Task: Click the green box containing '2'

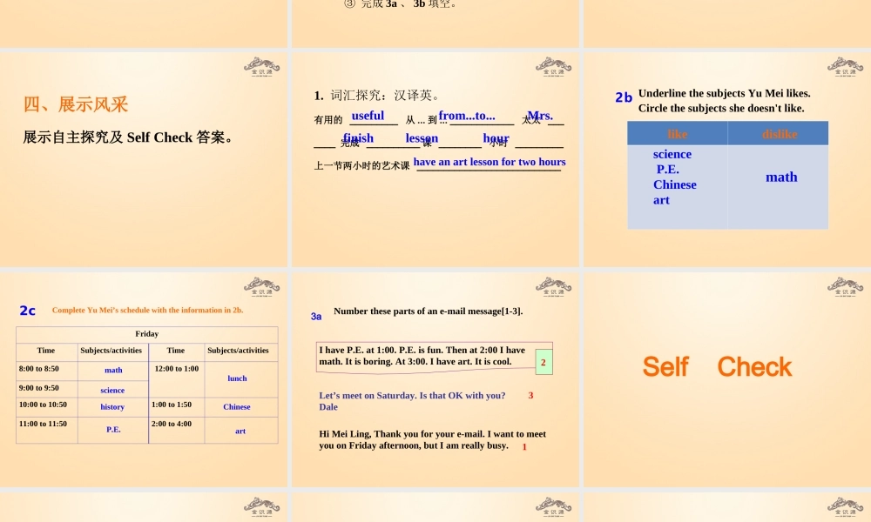Action: point(544,362)
